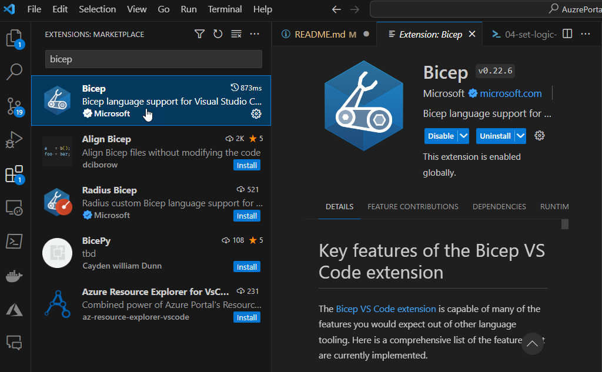Select the Bicep extension list item
602x372 pixels.
coord(151,100)
